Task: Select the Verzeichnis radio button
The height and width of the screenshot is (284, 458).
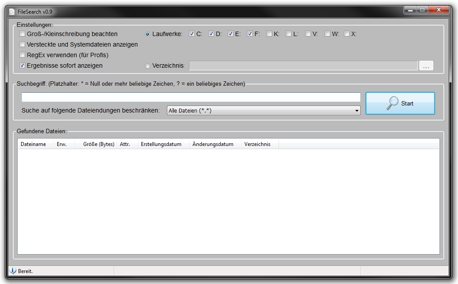Action: 148,66
